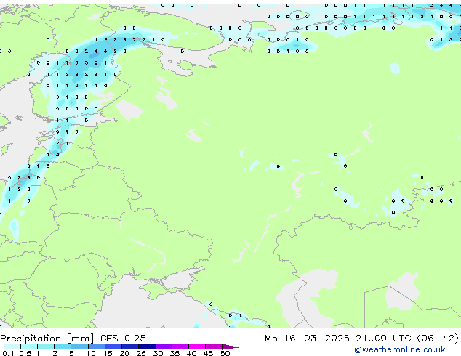This screenshot has width=461, height=356.
Task: Click the 5–10 mm legend swatch
Action: click(x=79, y=347)
